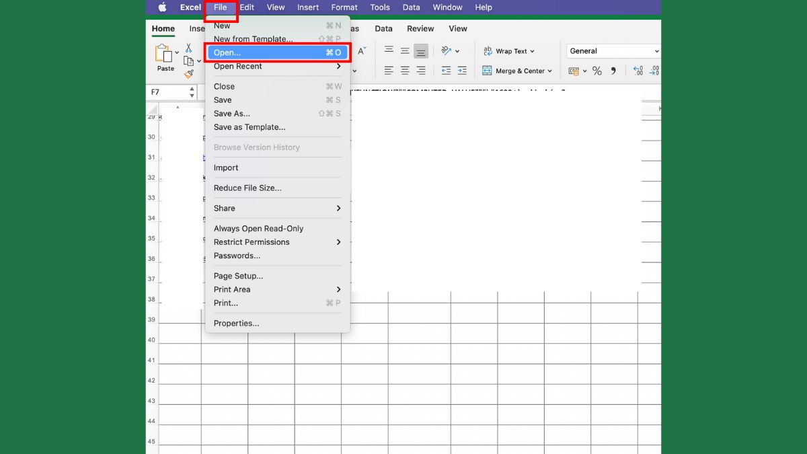Align cell text left
The height and width of the screenshot is (454, 807).
pyautogui.click(x=389, y=71)
